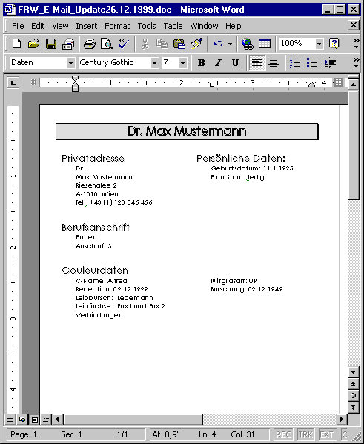
Task: Click the E-mail recipient icon
Action: [68, 44]
